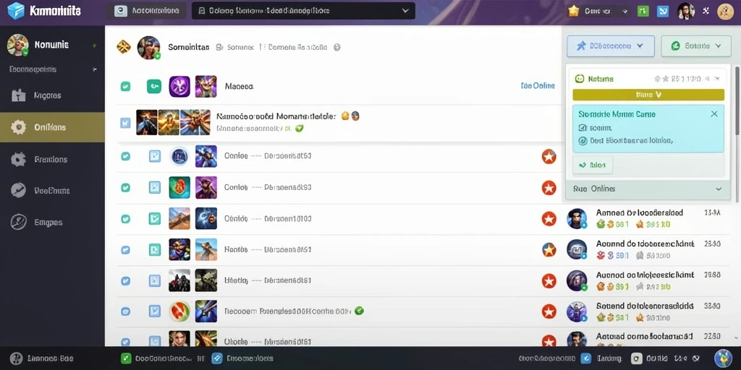This screenshot has width=741, height=370.
Task: Click the blue check button in bottom bar
Action: pos(217,358)
